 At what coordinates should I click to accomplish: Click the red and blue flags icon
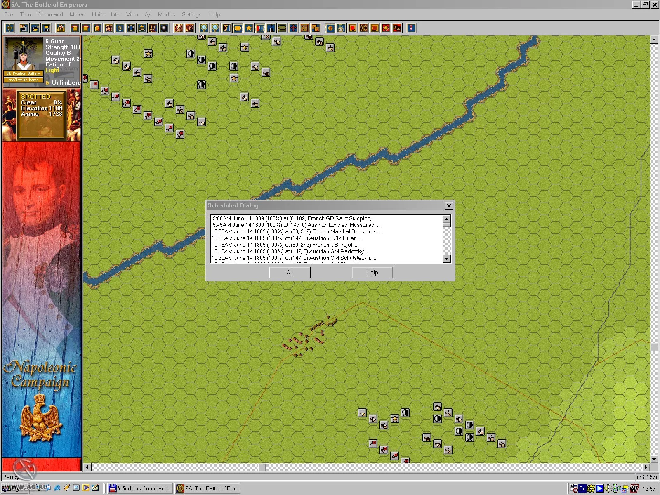260,28
